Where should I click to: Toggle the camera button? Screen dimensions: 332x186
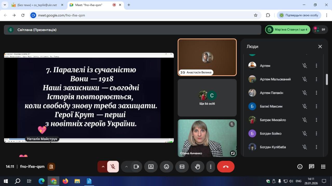pos(136,167)
